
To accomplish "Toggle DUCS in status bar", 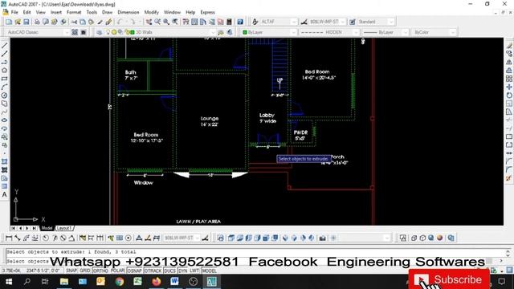I will coord(169,271).
